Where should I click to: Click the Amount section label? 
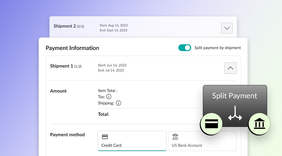click(x=58, y=91)
